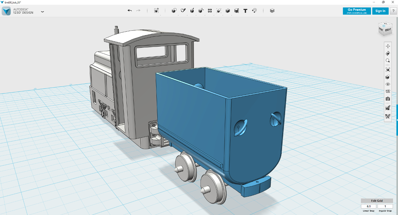This screenshot has width=398, height=215.
Task: Select the Pan navigation tool
Action: [388, 46]
